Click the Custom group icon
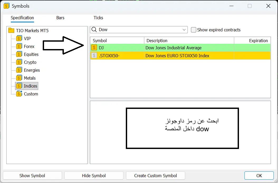 19,94
